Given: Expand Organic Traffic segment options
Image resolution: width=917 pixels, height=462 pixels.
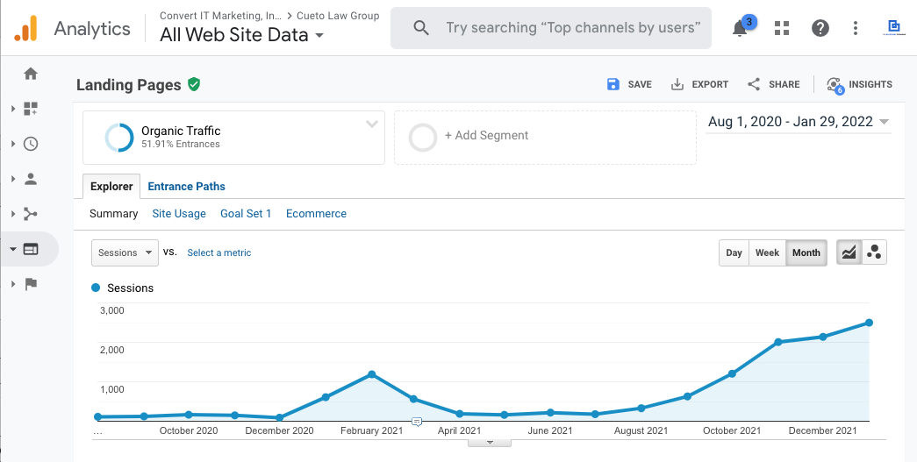Looking at the screenshot, I should click(x=372, y=124).
